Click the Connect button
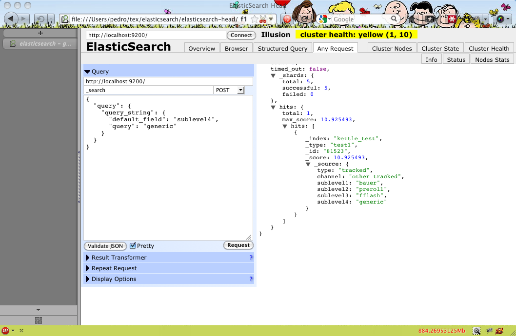This screenshot has height=336, width=516. pos(241,35)
